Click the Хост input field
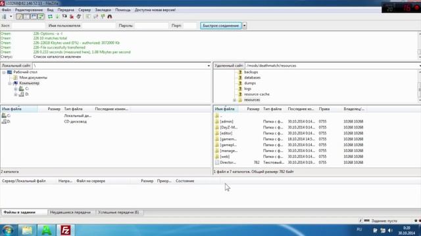 (x=28, y=26)
